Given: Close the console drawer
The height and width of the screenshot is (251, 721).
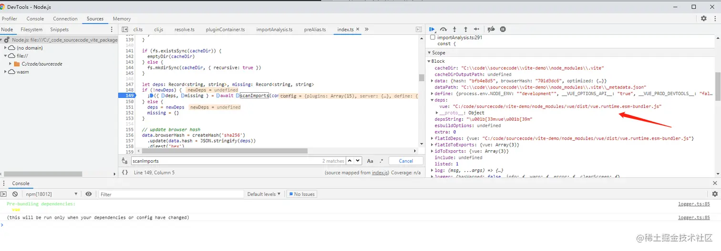Looking at the screenshot, I should [715, 183].
